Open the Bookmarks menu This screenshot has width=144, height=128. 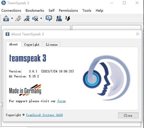point(35,10)
